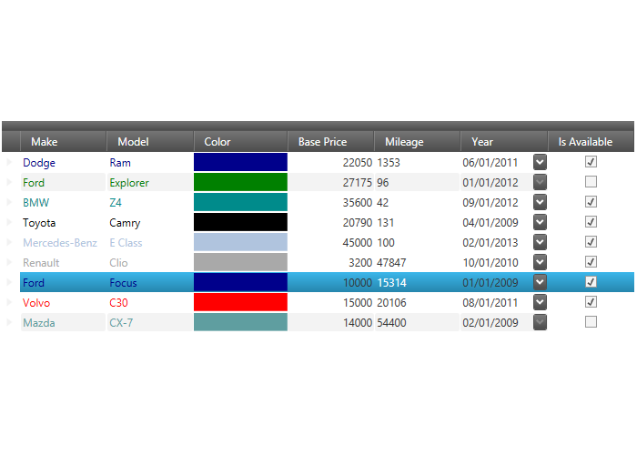Open date dropdown for 09/01/2012
Image resolution: width=637 pixels, height=455 pixels.
click(x=540, y=202)
